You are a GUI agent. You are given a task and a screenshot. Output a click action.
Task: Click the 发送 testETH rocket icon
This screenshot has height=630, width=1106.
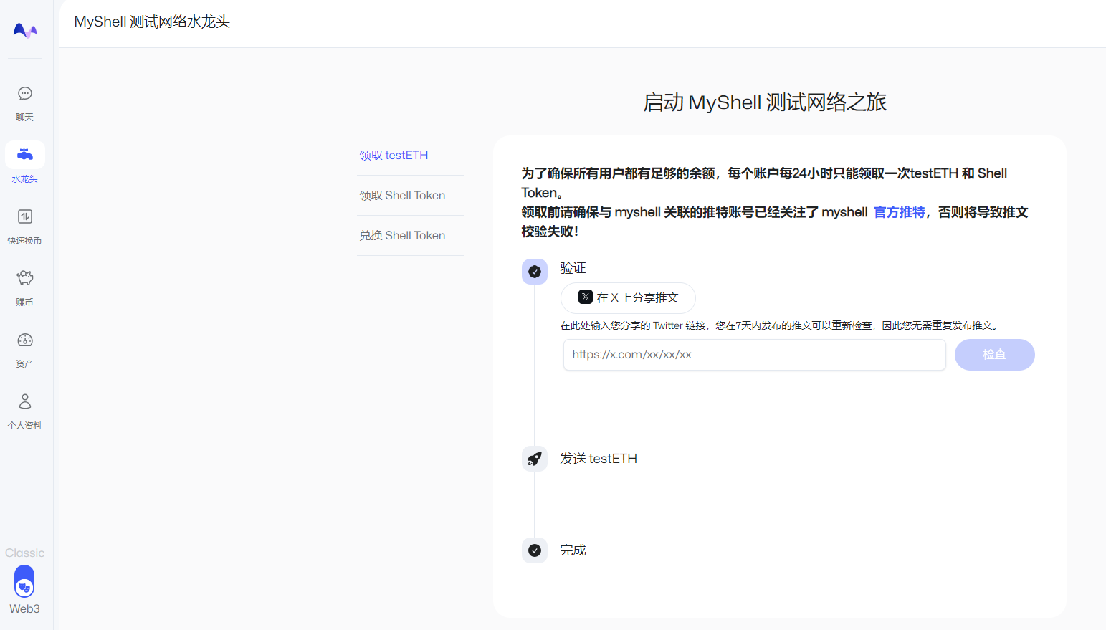click(x=535, y=459)
